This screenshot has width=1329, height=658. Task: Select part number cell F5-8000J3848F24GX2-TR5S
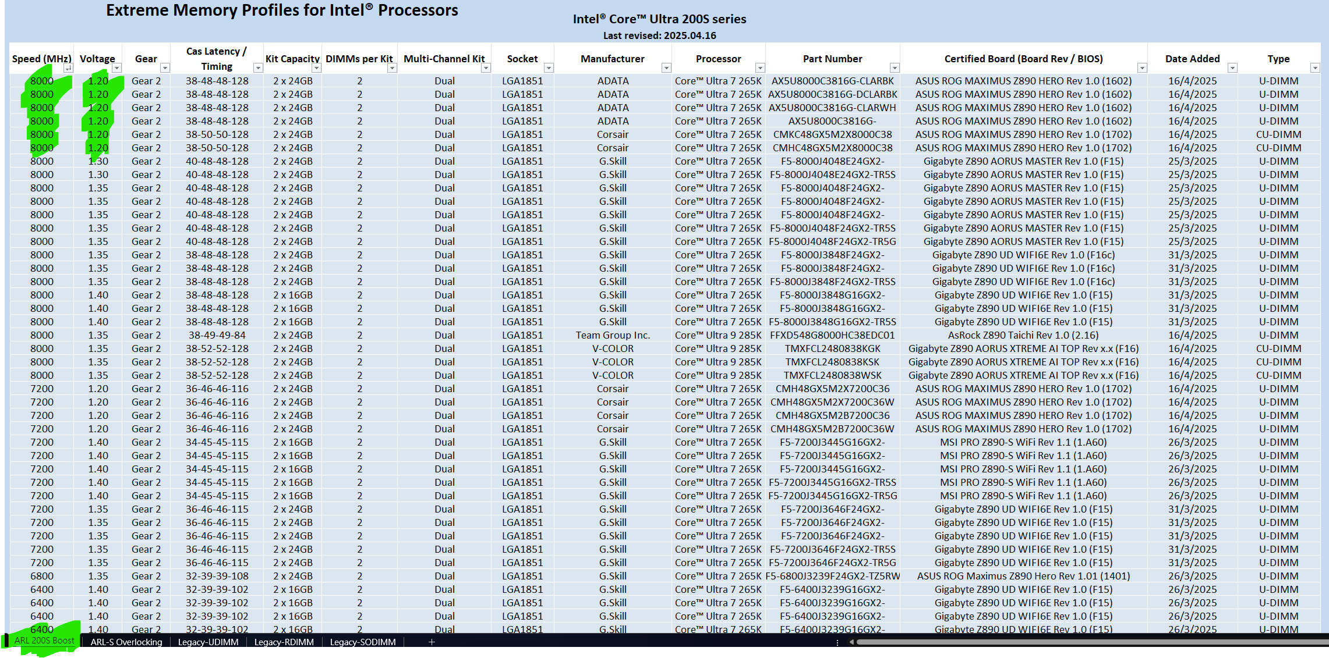832,282
